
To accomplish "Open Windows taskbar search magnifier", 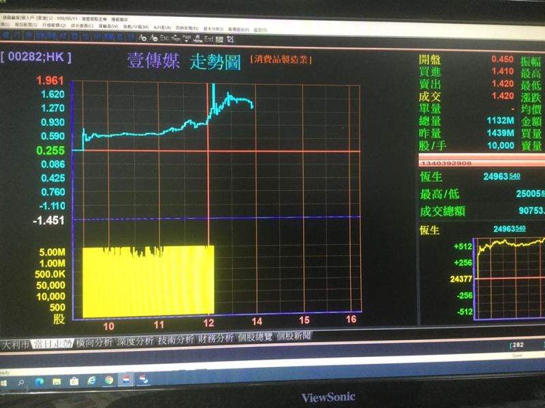I will click(21, 382).
